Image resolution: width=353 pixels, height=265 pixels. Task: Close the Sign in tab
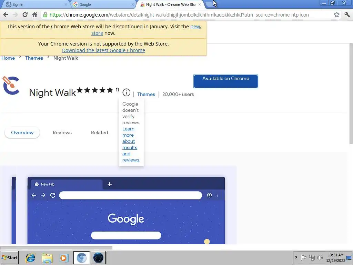click(x=66, y=4)
